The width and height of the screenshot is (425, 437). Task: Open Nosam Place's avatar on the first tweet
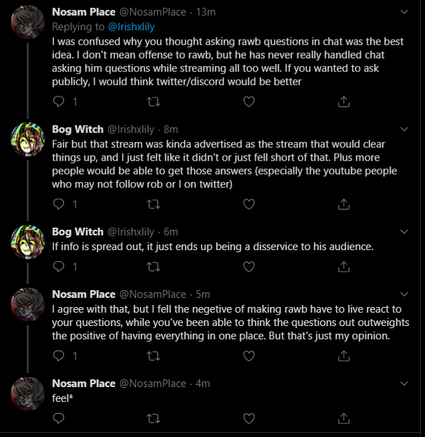coord(27,22)
